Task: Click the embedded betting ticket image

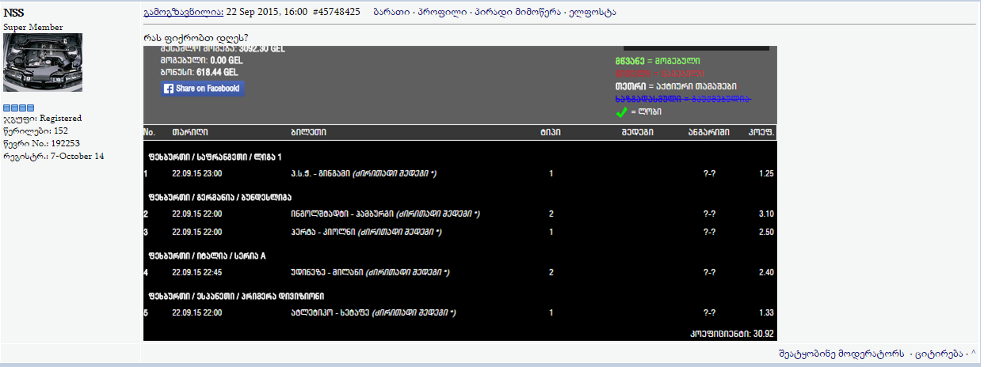Action: (460, 193)
